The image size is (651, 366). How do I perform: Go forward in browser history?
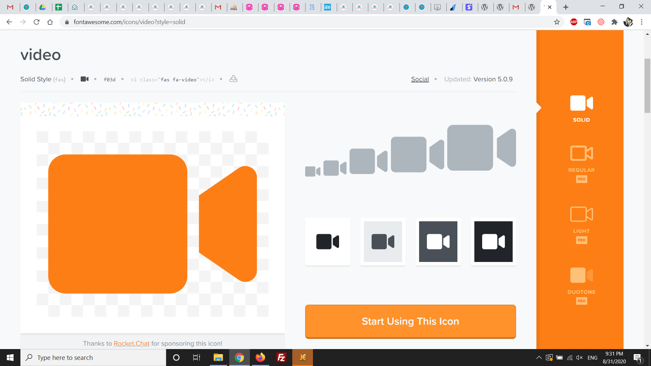pyautogui.click(x=23, y=22)
